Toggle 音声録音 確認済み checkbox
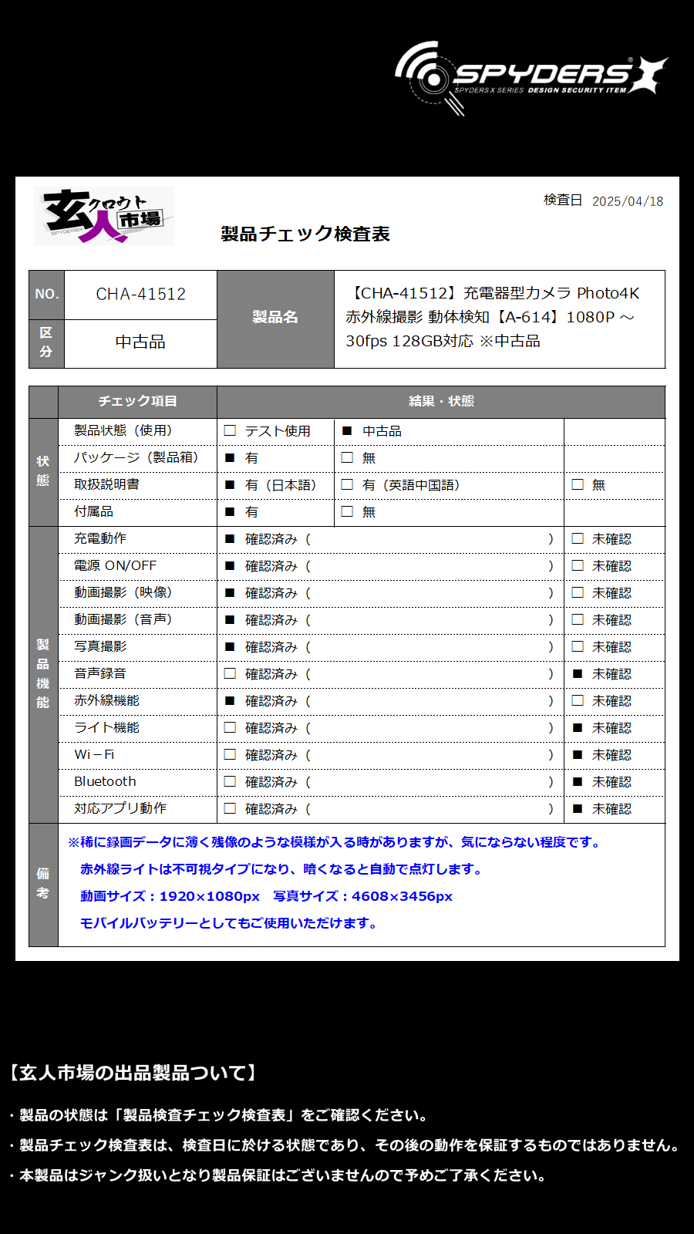 click(x=230, y=673)
